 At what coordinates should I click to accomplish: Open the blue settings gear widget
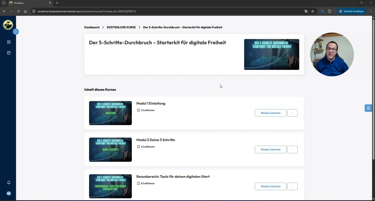(x=368, y=108)
